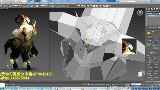The height and width of the screenshot is (90, 160).
Task: Switch to the Create command panel tab
Action: pyautogui.click(x=147, y=9)
